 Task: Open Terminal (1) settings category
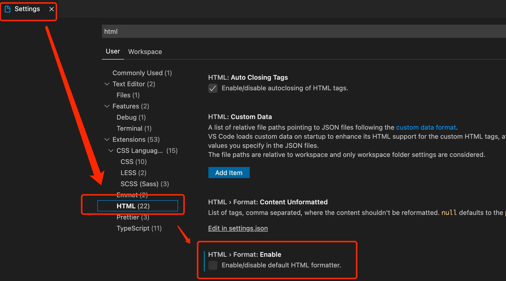tap(134, 128)
